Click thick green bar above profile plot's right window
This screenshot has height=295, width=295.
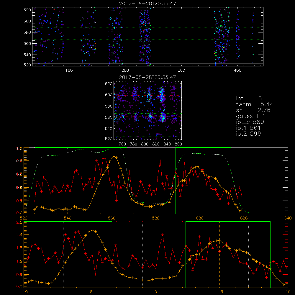pyautogui.click(x=203, y=147)
